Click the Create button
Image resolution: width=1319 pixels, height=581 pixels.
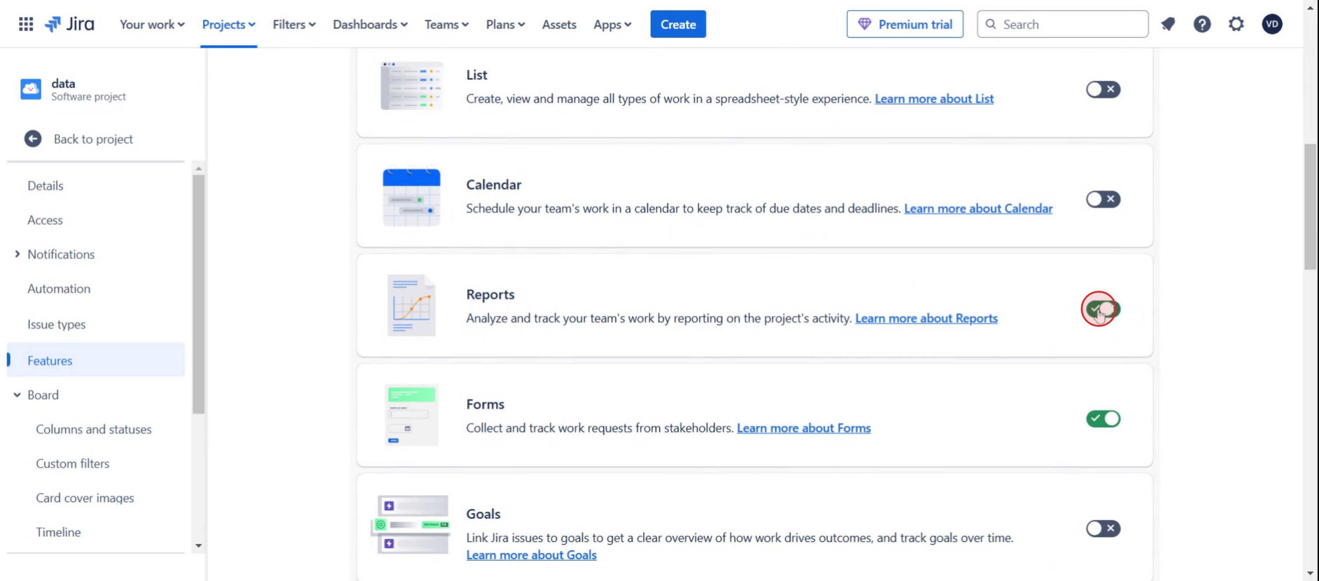(677, 24)
